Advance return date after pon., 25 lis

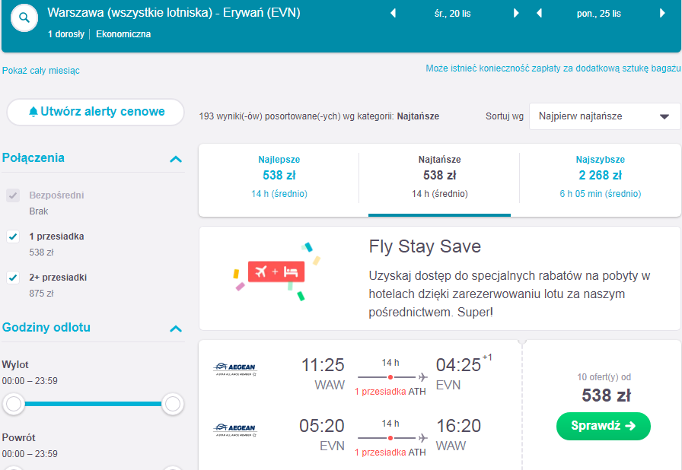tap(662, 14)
